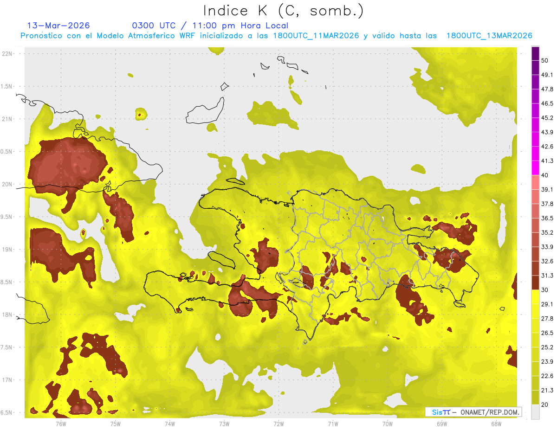Click the 'Indice K (C, somb.)' map title
The image size is (557, 430).
tap(283, 11)
